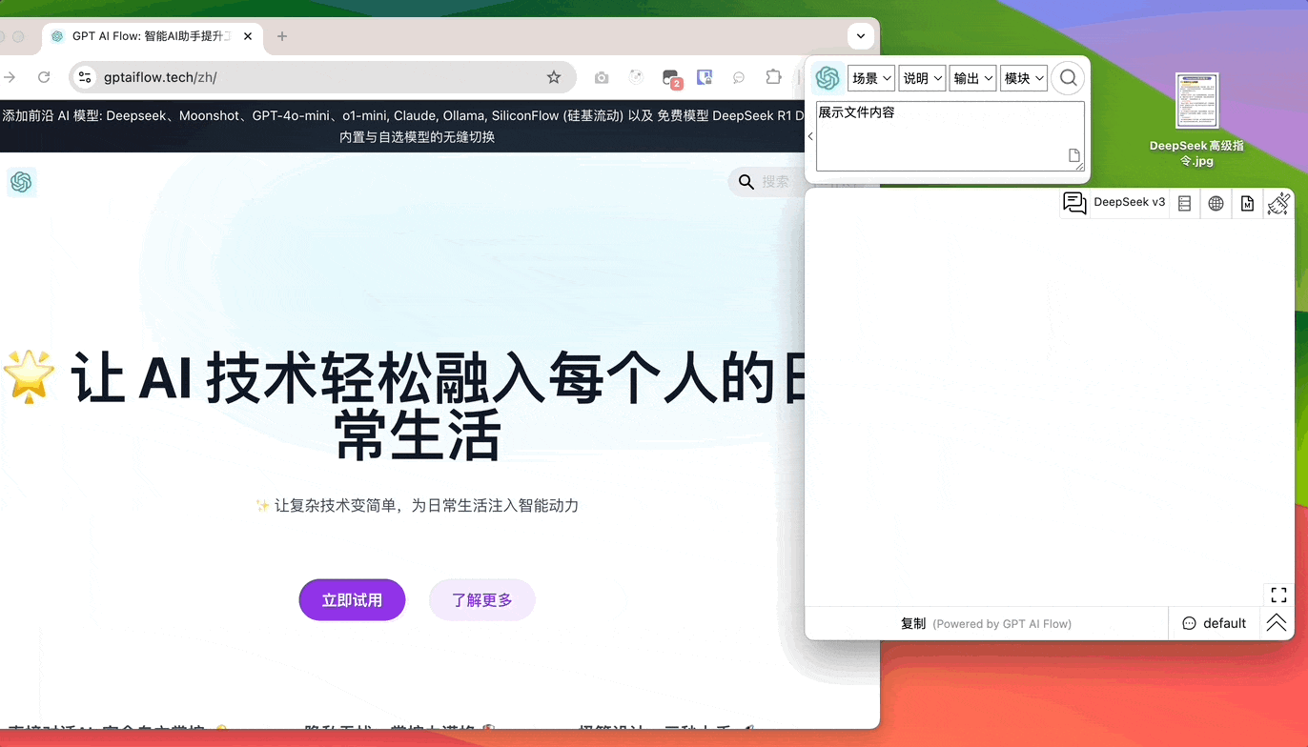Click the blue lock extension icon

click(x=704, y=77)
